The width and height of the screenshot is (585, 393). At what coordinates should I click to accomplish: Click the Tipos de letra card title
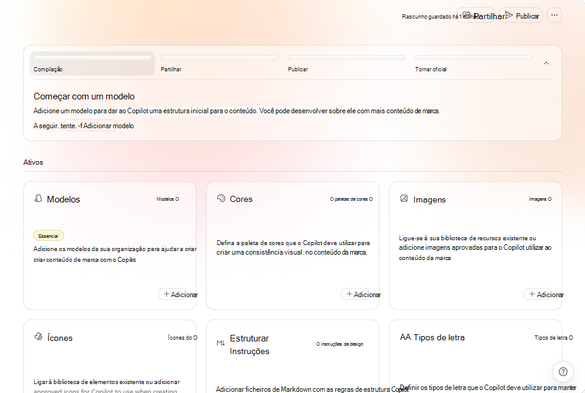click(x=439, y=337)
